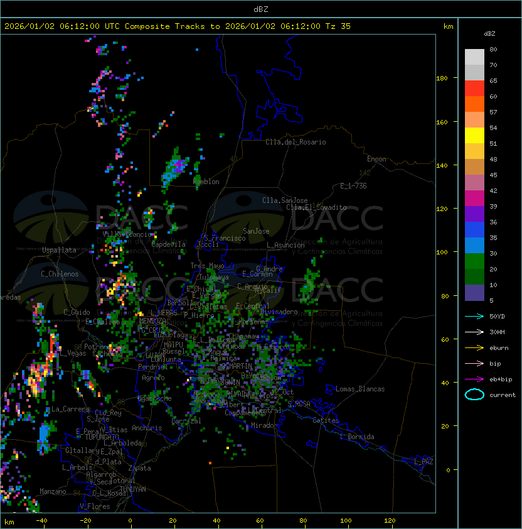Click the pink bip arrow icon
This screenshot has width=522, height=529.
(x=474, y=363)
